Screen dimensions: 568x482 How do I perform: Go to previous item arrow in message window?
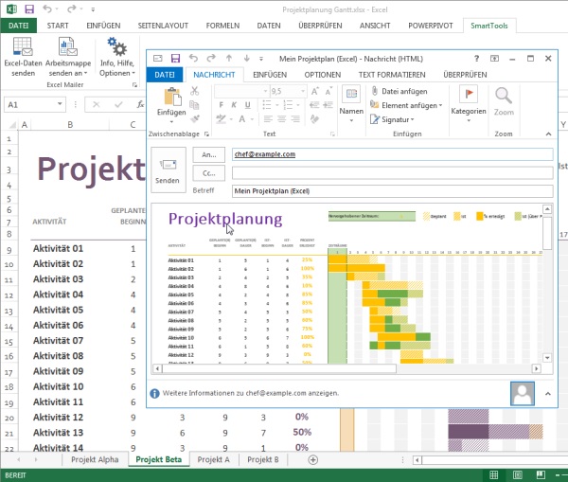[x=229, y=58]
